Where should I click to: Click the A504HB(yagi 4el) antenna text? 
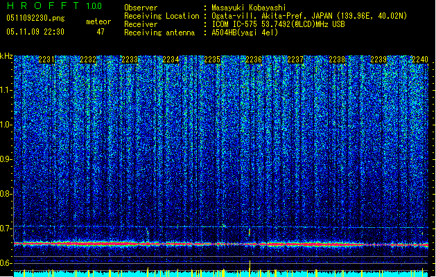(x=245, y=33)
